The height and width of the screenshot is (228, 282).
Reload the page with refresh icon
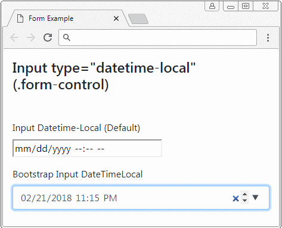coord(48,38)
